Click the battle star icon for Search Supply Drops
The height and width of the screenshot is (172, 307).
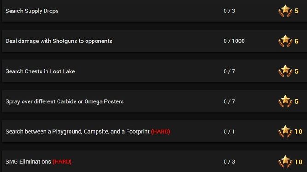(x=285, y=11)
